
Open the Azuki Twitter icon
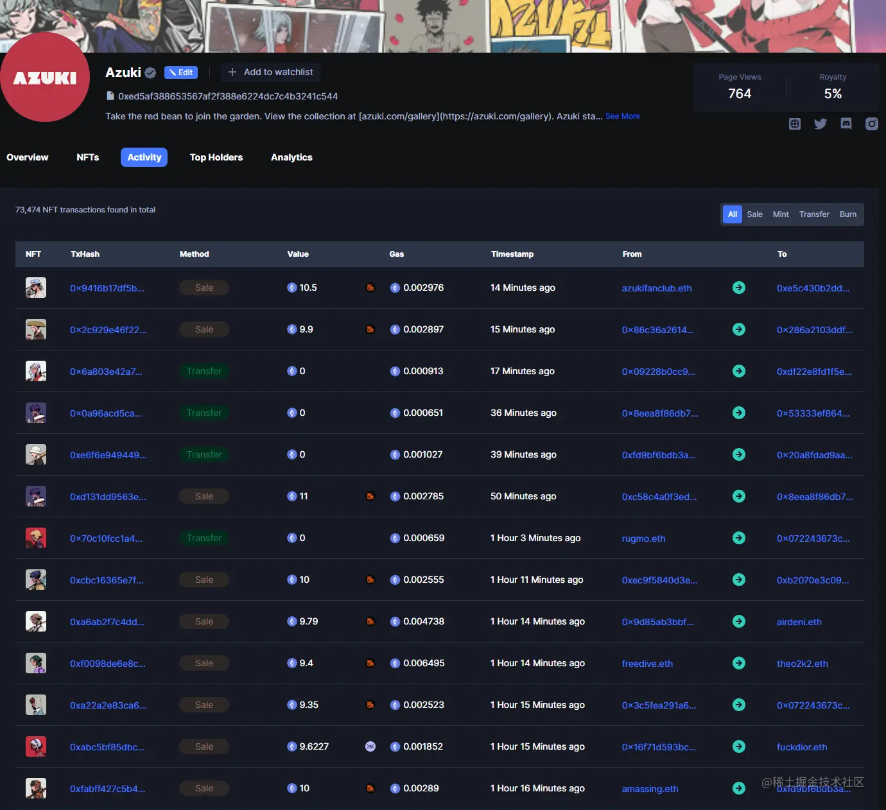coord(821,124)
